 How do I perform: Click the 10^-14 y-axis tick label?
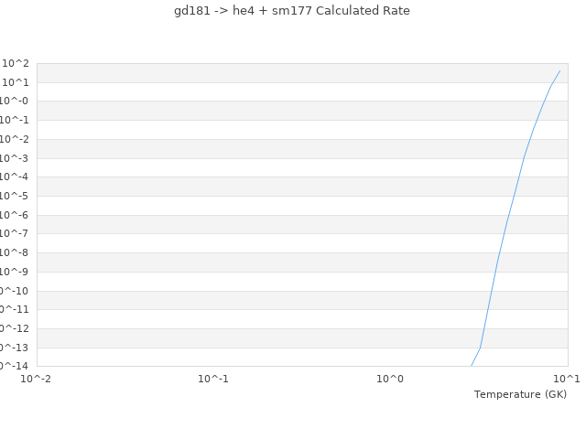13,366
